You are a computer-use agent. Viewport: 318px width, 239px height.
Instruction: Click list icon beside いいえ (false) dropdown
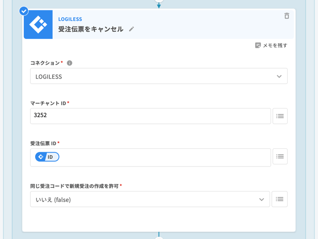(x=280, y=200)
